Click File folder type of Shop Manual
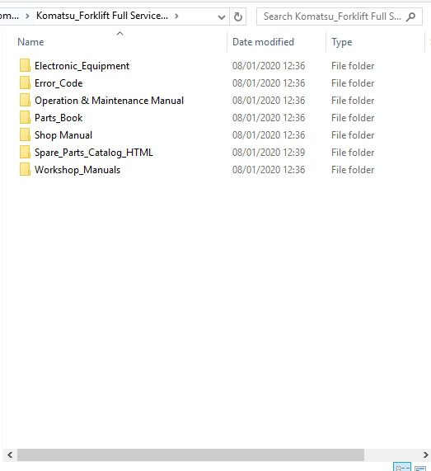431x471 pixels. [353, 135]
